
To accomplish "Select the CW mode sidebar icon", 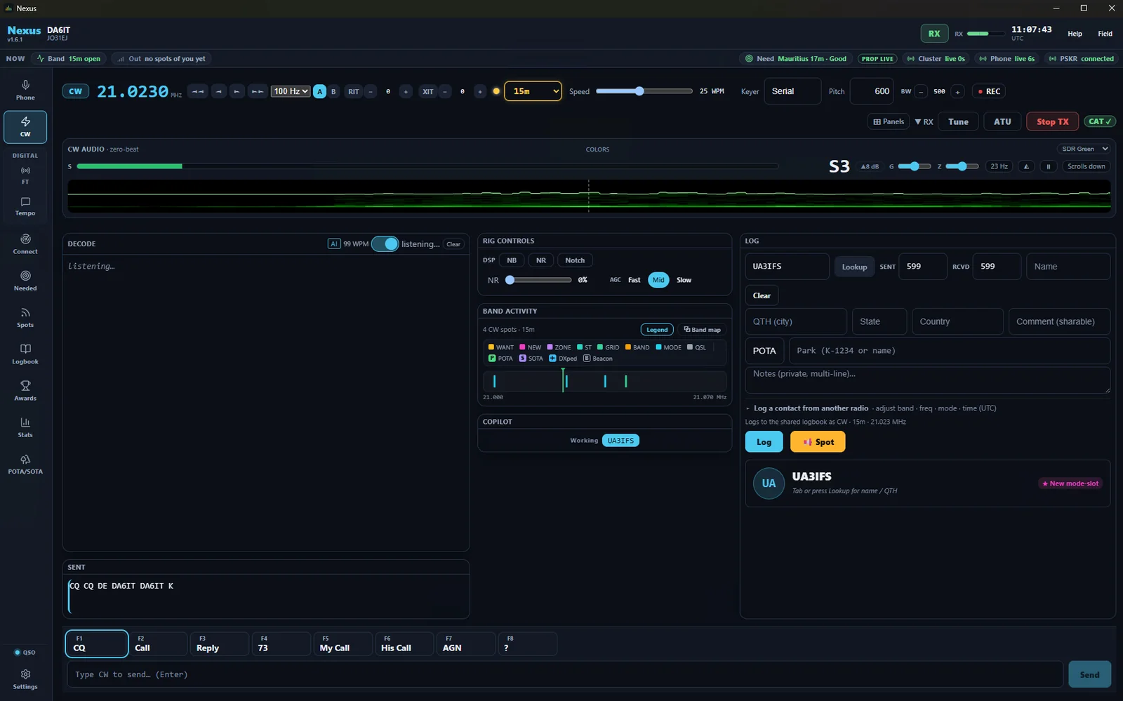I will click(25, 127).
